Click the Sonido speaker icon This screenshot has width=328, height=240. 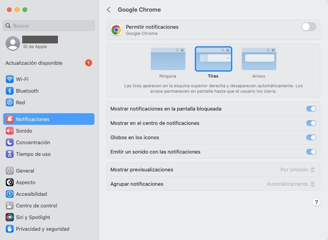(x=10, y=131)
